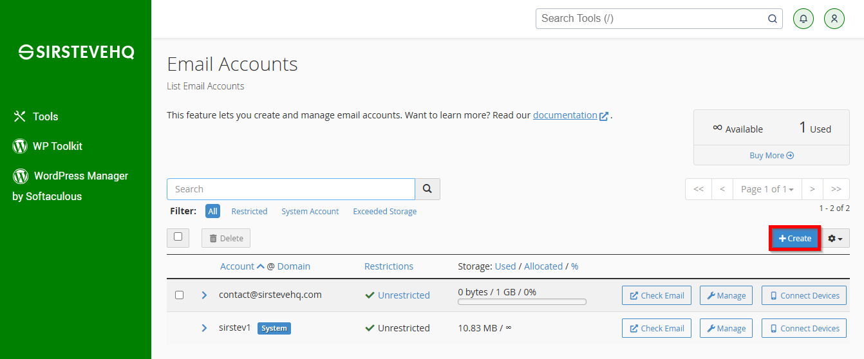Toggle the select-all checkbox
Screen dimensions: 864x359
coord(178,237)
